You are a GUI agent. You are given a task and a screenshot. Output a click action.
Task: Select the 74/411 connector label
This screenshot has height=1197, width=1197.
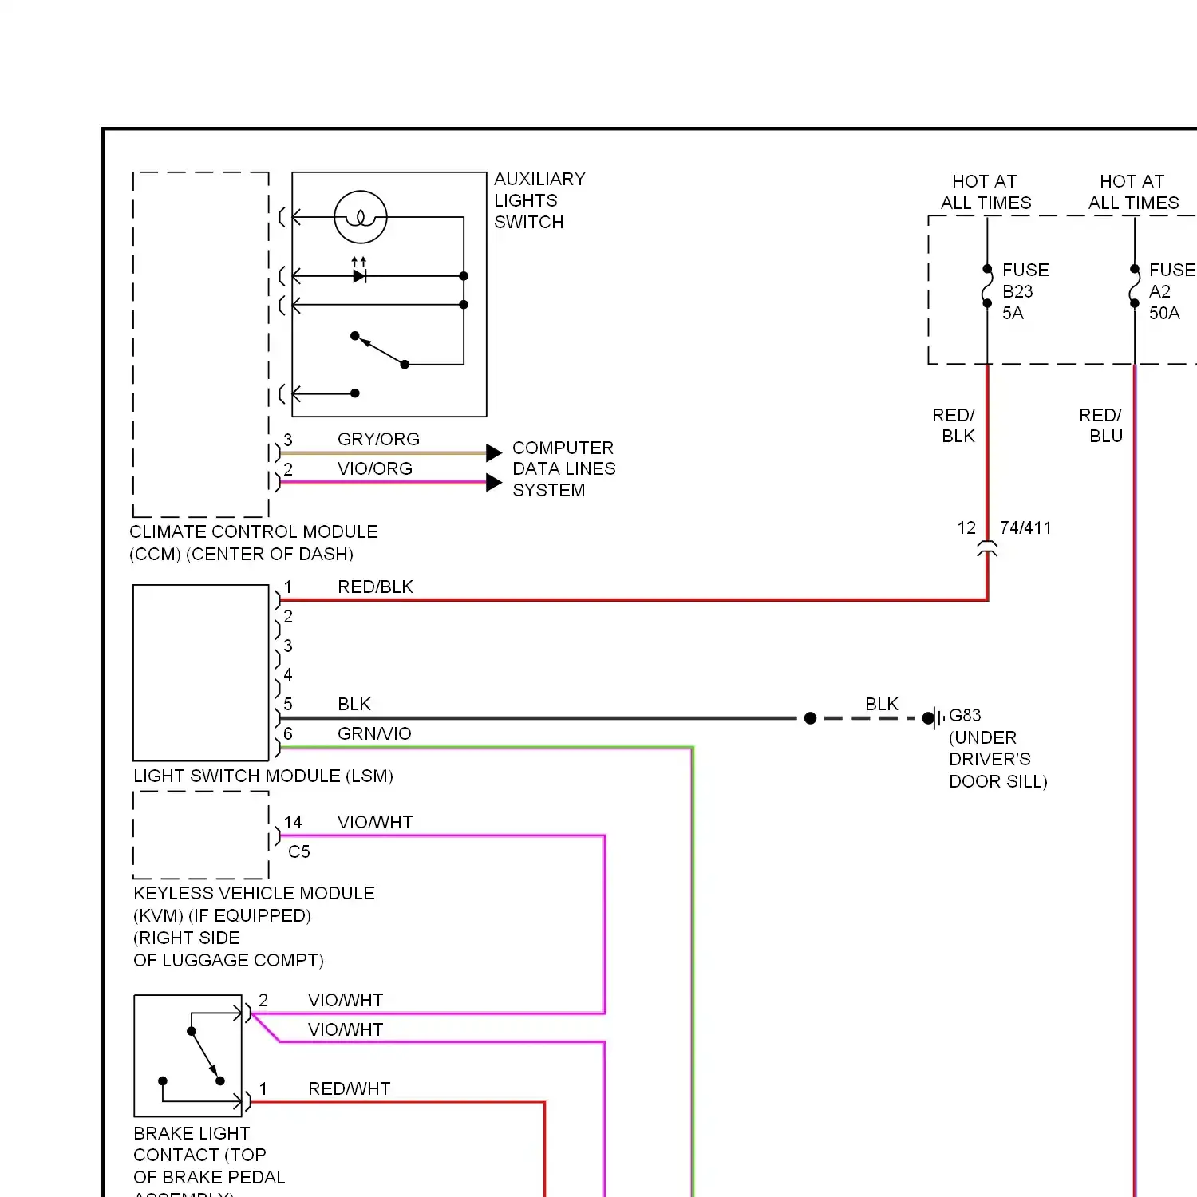coord(1025,527)
